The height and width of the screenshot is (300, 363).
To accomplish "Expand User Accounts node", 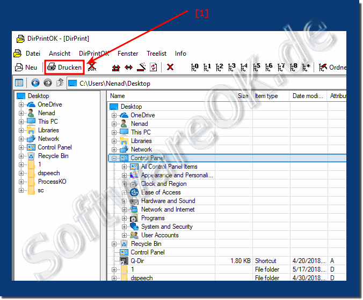I will click(125, 235).
